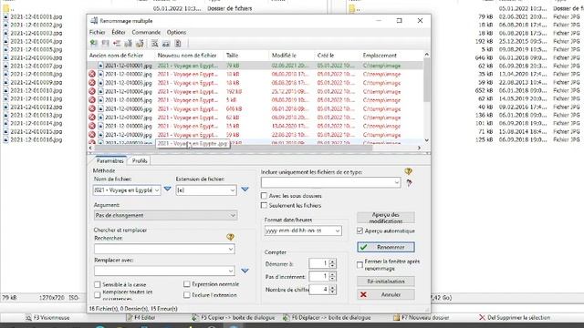
Task: Click file icon of 2021-12-010004.jpg in rename list
Action: 100,91
